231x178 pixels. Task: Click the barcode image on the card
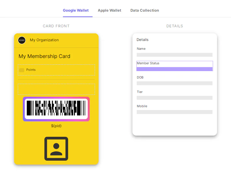(56, 109)
